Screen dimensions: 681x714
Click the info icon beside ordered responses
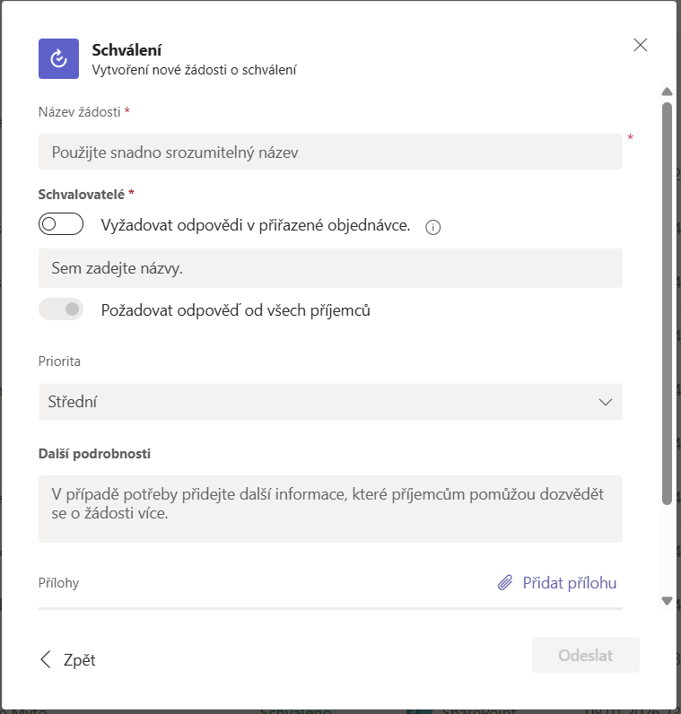click(432, 227)
